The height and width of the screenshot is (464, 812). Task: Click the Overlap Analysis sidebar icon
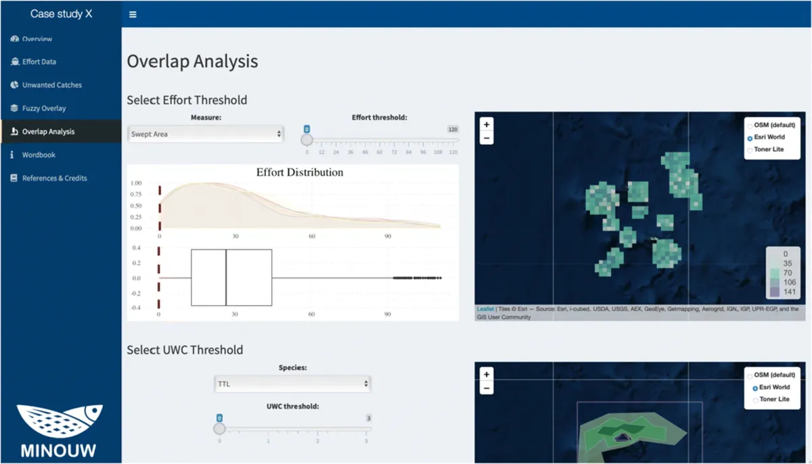click(15, 132)
